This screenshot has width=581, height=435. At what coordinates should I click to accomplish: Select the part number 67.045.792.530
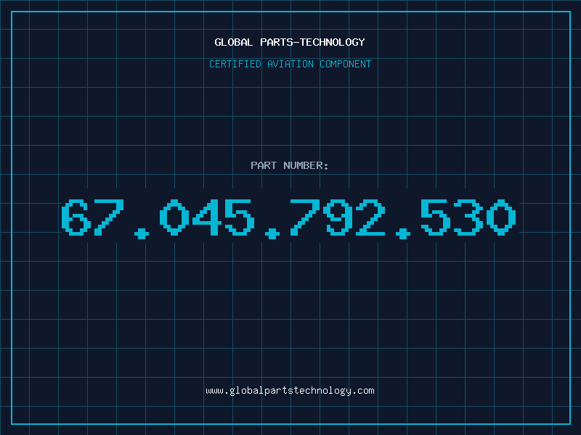[x=288, y=218]
